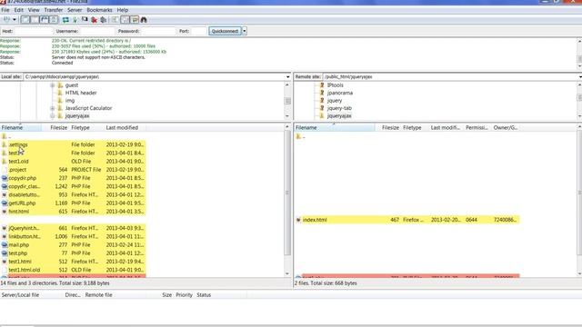Toggle the message log display icon
The image size is (582, 327).
pyautogui.click(x=25, y=20)
